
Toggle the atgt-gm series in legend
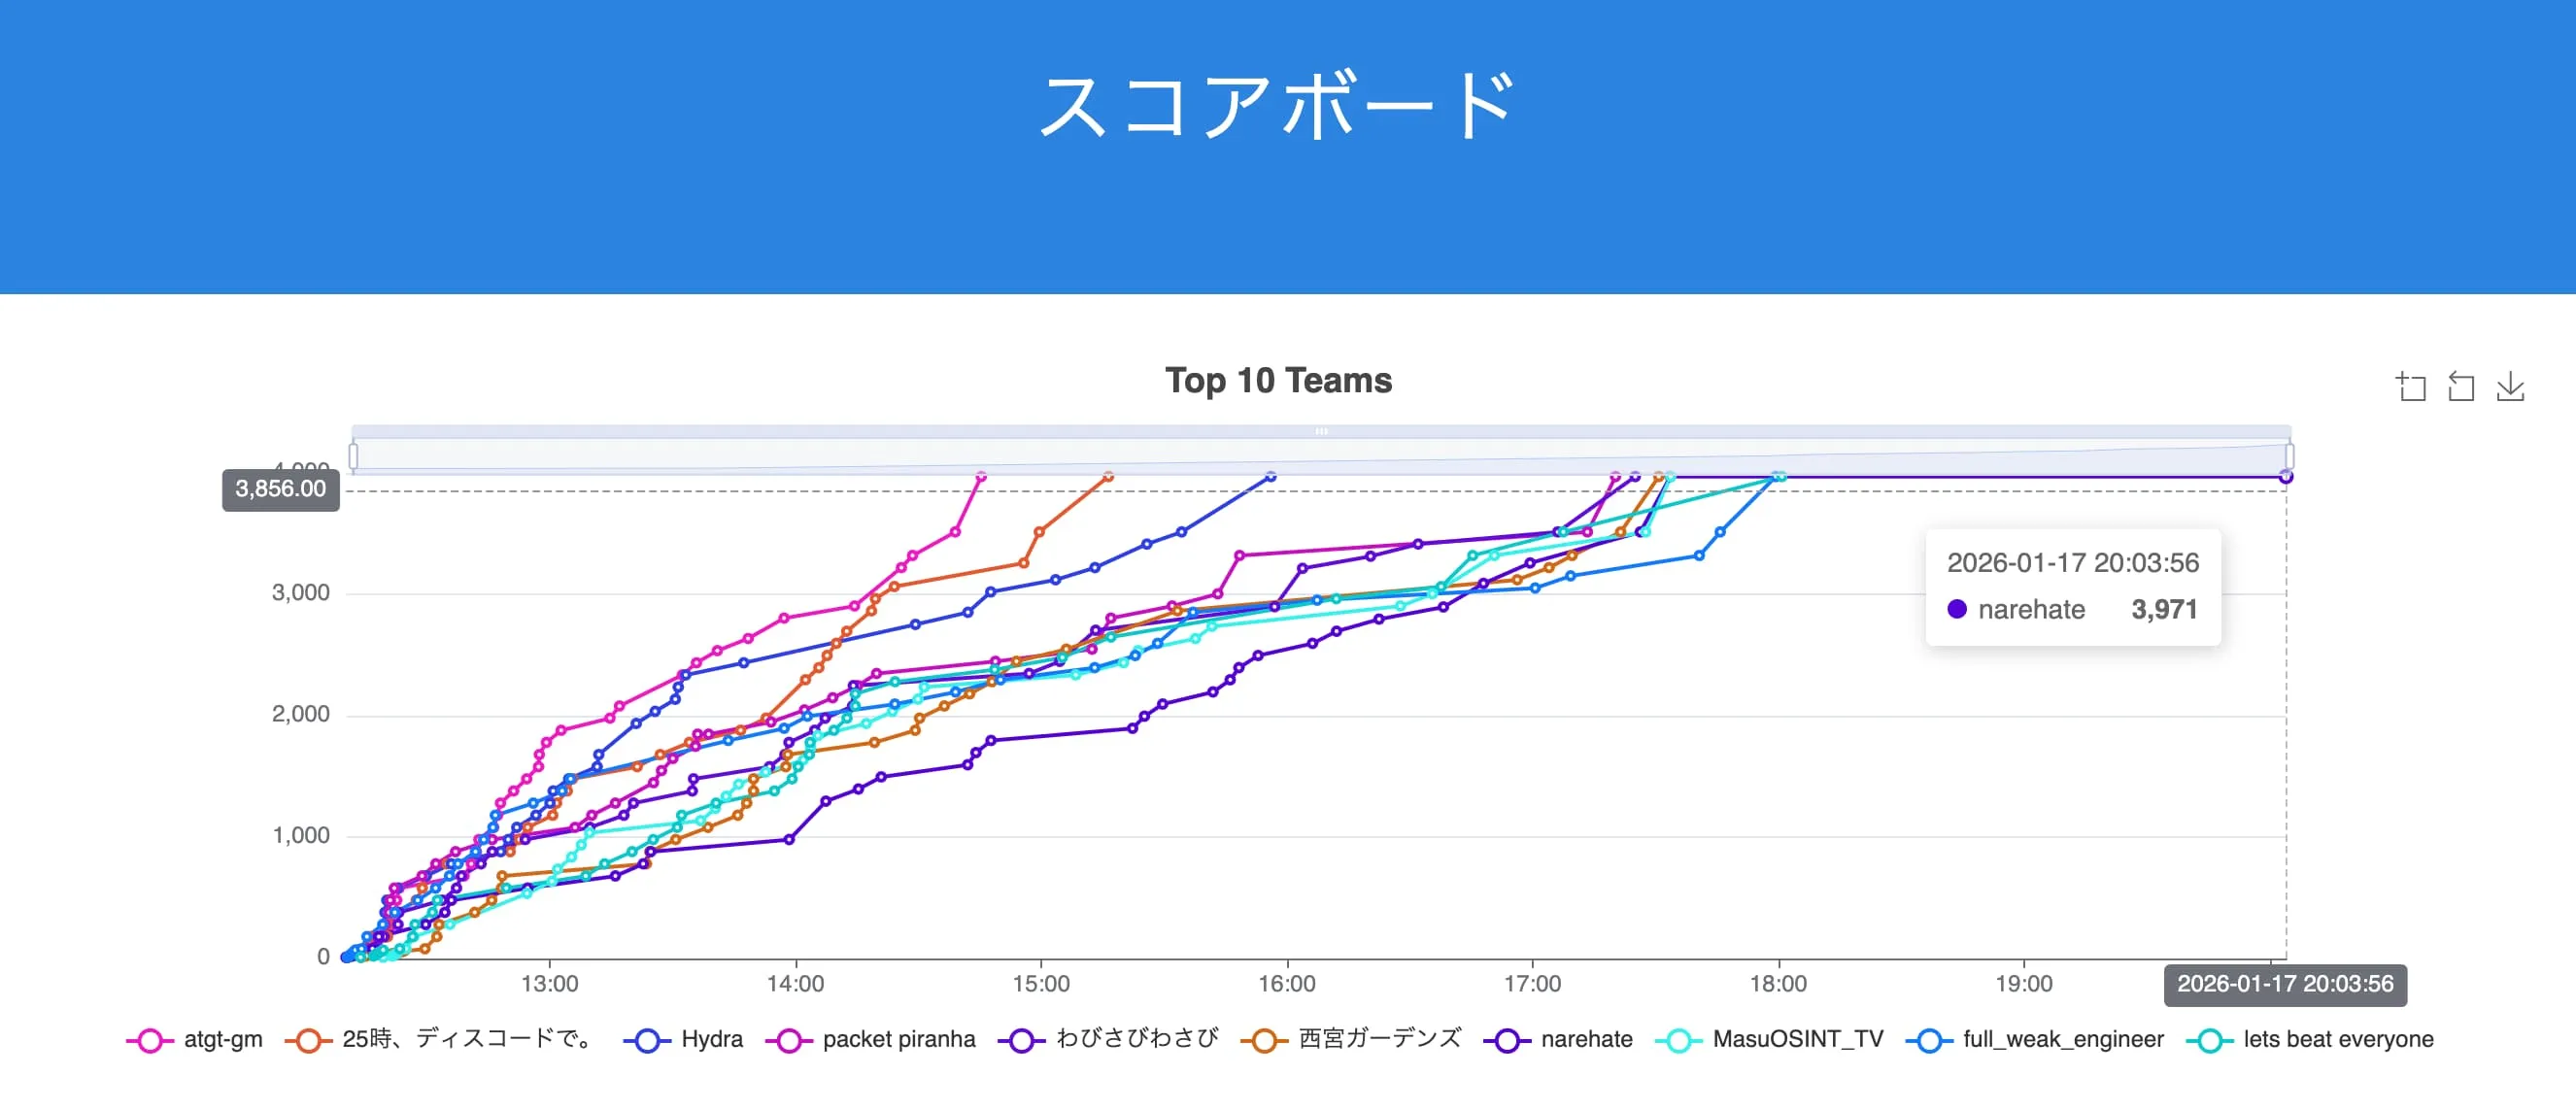pyautogui.click(x=194, y=1040)
